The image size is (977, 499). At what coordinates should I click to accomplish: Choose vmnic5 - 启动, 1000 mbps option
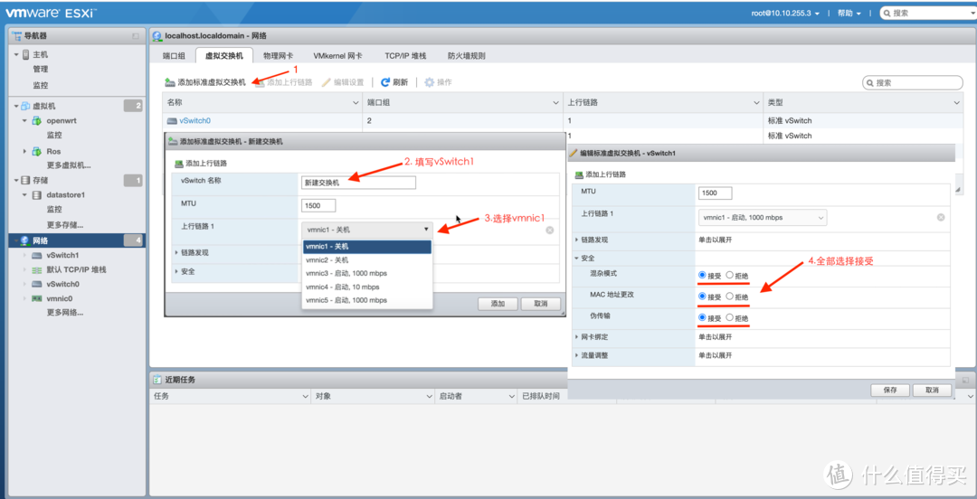(x=367, y=300)
